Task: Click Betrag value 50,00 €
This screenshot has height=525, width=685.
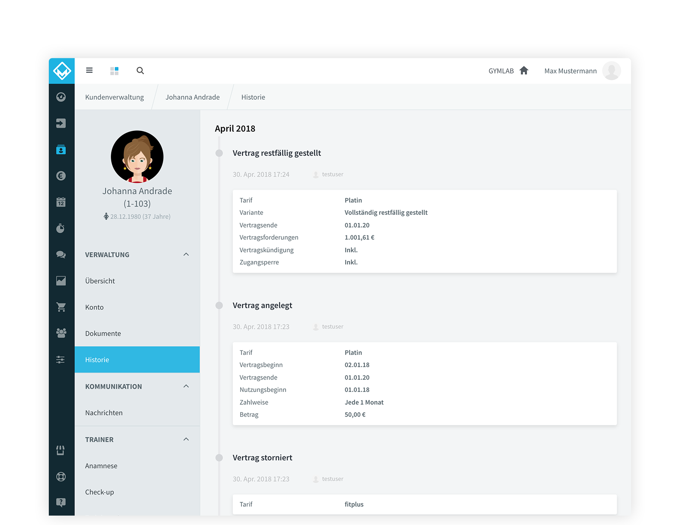Action: (x=355, y=415)
